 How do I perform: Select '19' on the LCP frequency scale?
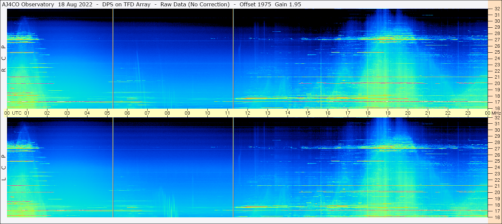(x=497, y=198)
